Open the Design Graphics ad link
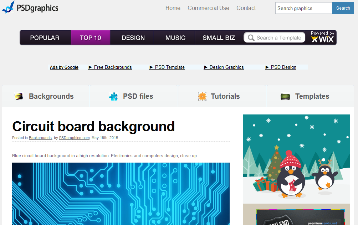This screenshot has height=225, width=358. tap(224, 67)
